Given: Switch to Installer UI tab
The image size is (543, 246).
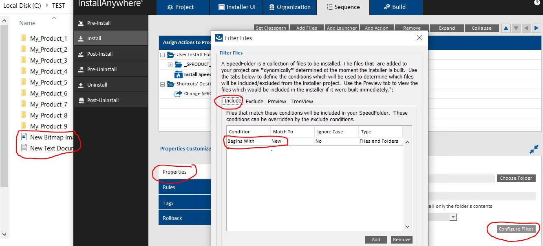Looking at the screenshot, I should point(236,7).
